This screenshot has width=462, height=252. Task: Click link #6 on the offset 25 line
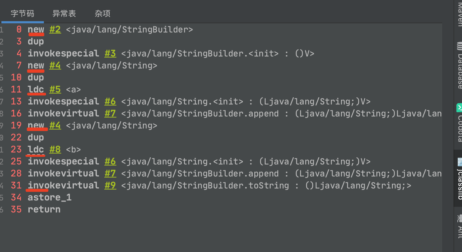coord(110,162)
